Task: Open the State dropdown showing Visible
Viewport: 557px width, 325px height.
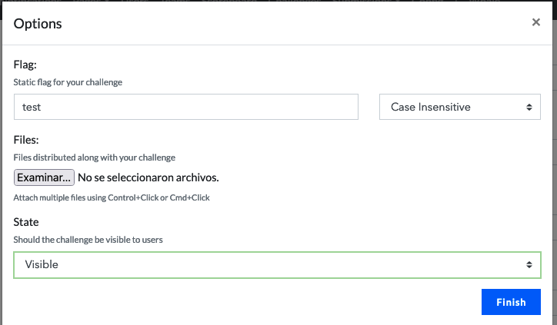Action: 277,264
